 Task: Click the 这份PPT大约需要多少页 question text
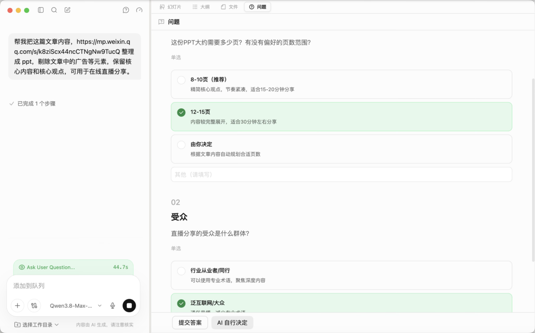[241, 42]
